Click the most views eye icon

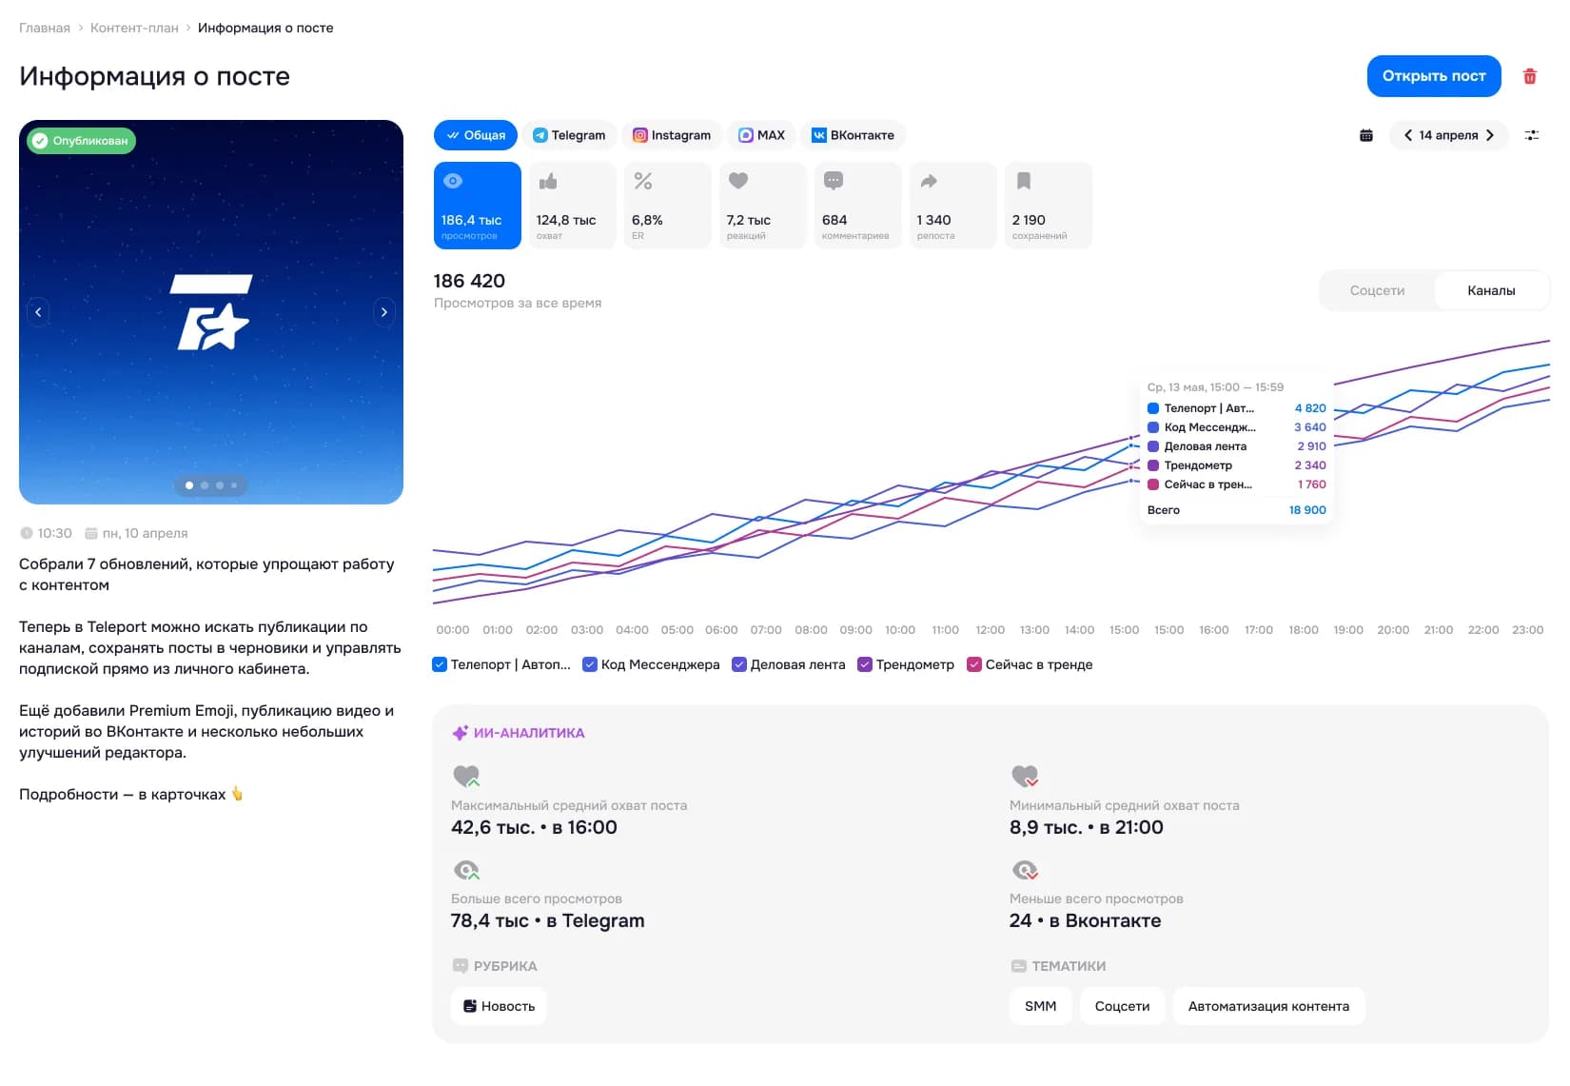pos(466,870)
